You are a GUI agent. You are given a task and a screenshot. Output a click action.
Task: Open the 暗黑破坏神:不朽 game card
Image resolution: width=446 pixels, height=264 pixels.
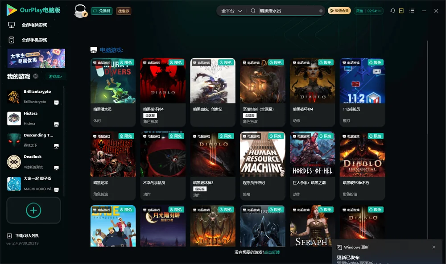pyautogui.click(x=362, y=166)
